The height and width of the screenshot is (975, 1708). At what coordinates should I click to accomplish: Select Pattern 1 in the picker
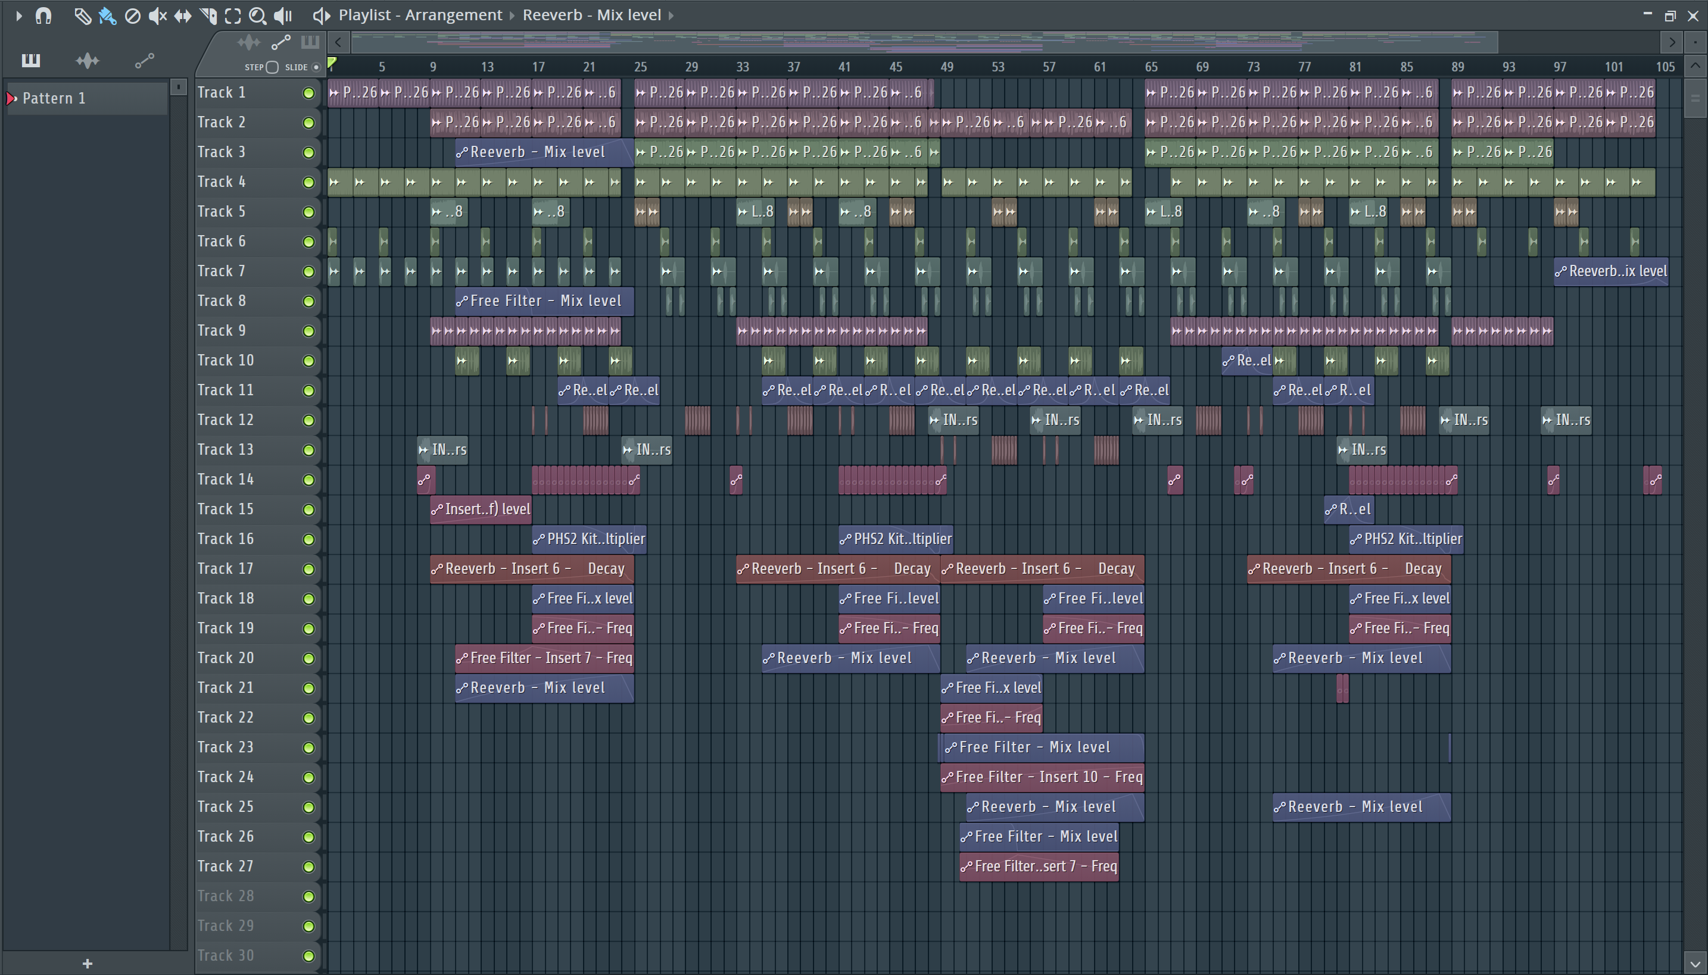point(86,98)
